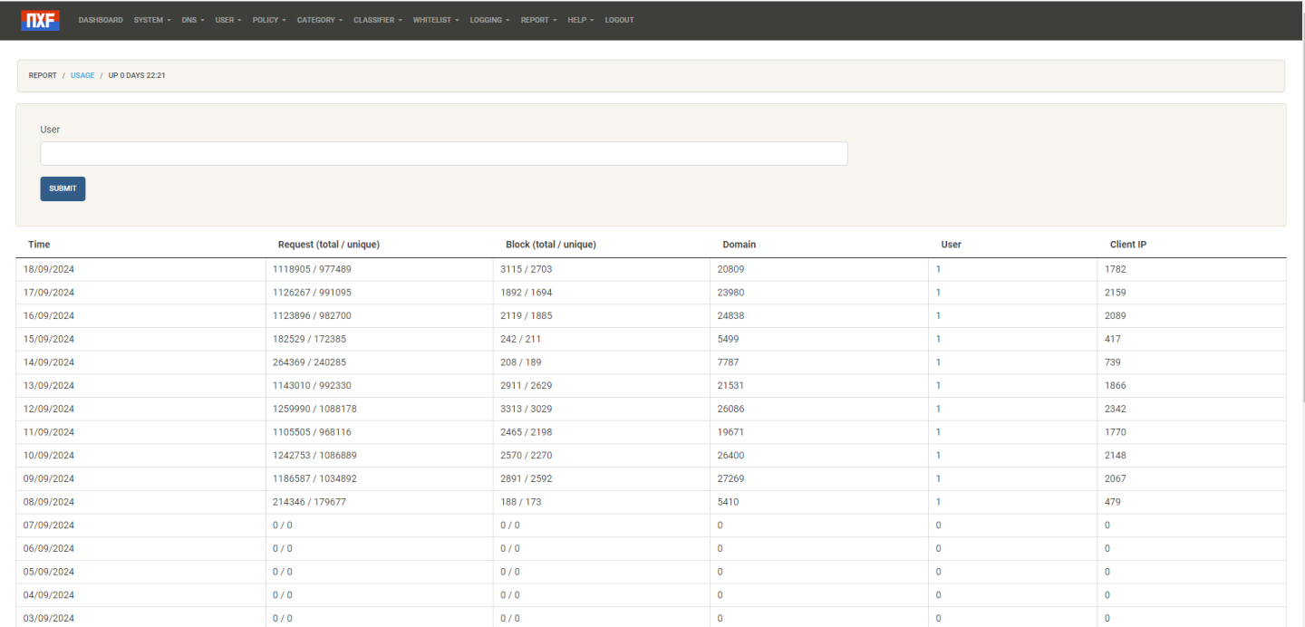
Task: Expand the Logging menu
Action: (x=489, y=20)
